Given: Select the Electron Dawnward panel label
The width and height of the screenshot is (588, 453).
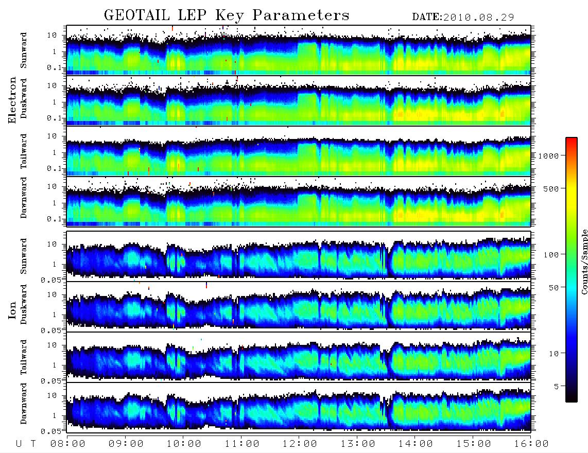Looking at the screenshot, I should [24, 198].
